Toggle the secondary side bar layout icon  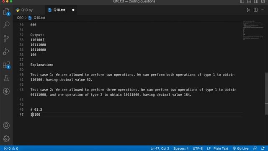[256, 2]
